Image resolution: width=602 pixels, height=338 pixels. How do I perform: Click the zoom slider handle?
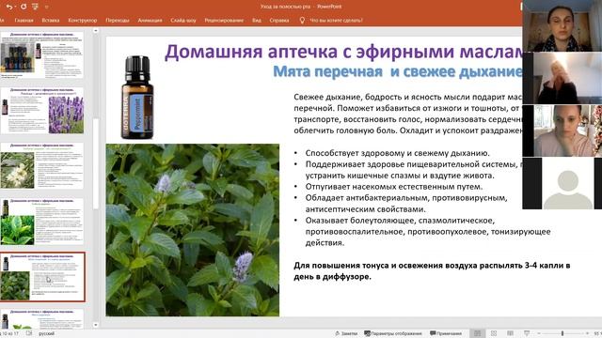pyautogui.click(x=562, y=333)
